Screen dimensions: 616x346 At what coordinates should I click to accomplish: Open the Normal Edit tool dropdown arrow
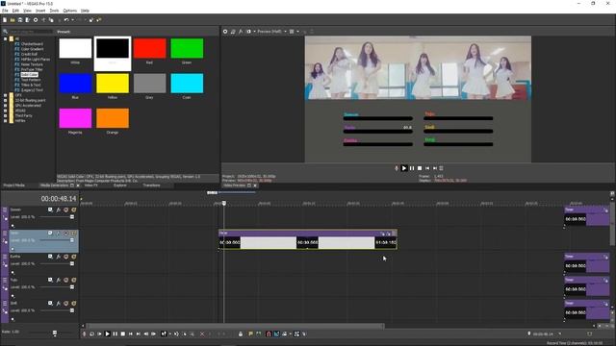169,334
